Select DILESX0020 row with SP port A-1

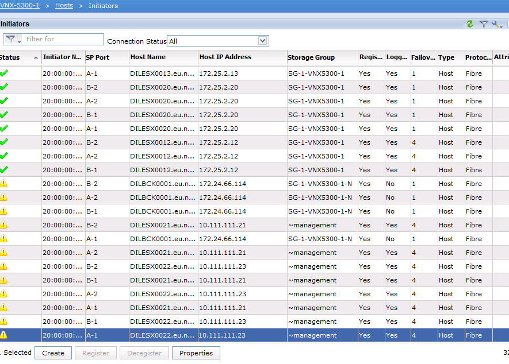254,129
